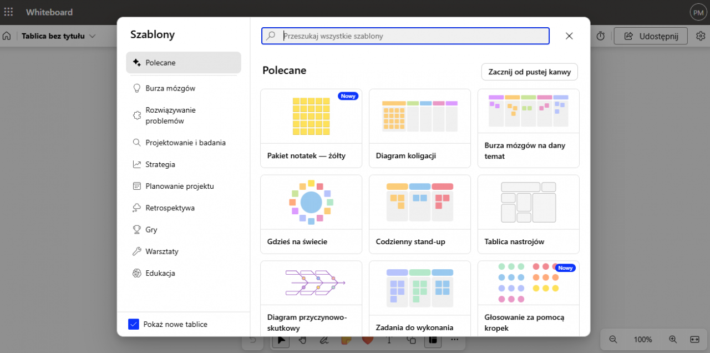Click the zoom in magnifier icon

[x=673, y=339]
